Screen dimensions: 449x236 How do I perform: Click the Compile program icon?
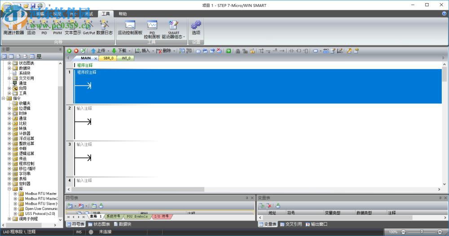tap(83, 51)
